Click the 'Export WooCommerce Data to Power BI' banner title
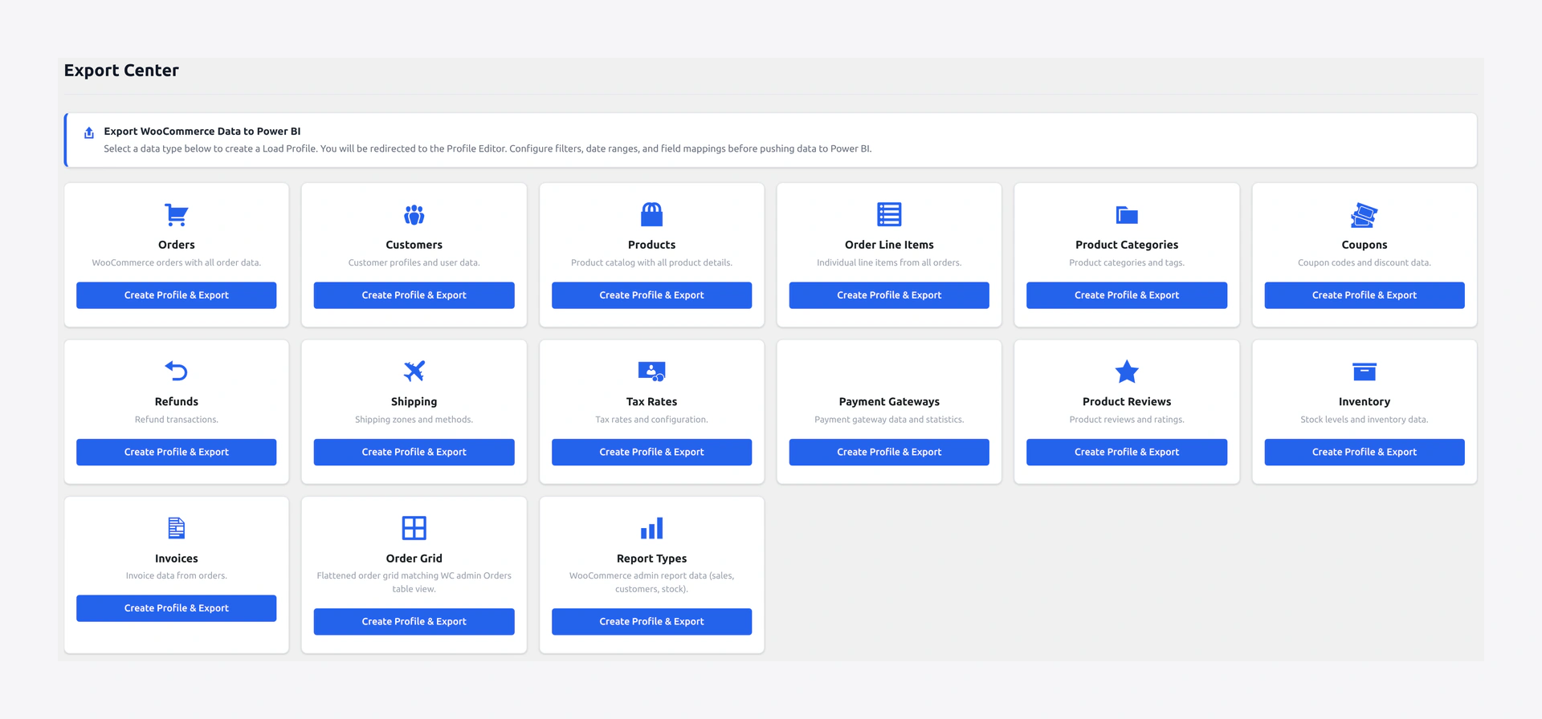The height and width of the screenshot is (719, 1542). pyautogui.click(x=202, y=131)
